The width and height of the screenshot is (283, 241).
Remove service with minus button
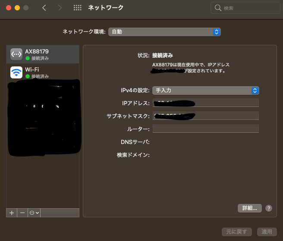[x=22, y=213]
